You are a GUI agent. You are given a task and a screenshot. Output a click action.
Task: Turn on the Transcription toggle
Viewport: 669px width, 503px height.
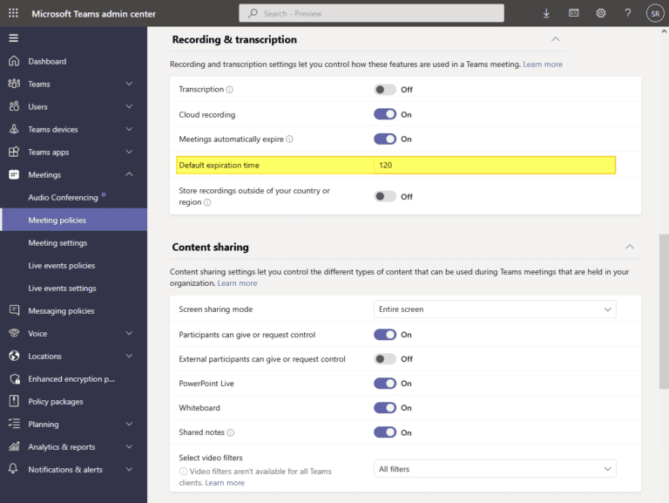click(385, 90)
